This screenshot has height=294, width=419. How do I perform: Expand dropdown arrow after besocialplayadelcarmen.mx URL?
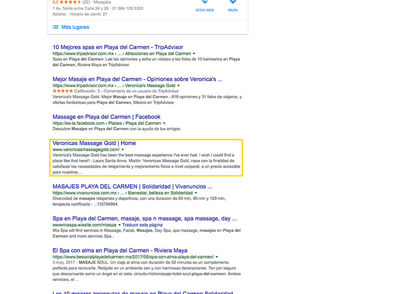[217, 257]
